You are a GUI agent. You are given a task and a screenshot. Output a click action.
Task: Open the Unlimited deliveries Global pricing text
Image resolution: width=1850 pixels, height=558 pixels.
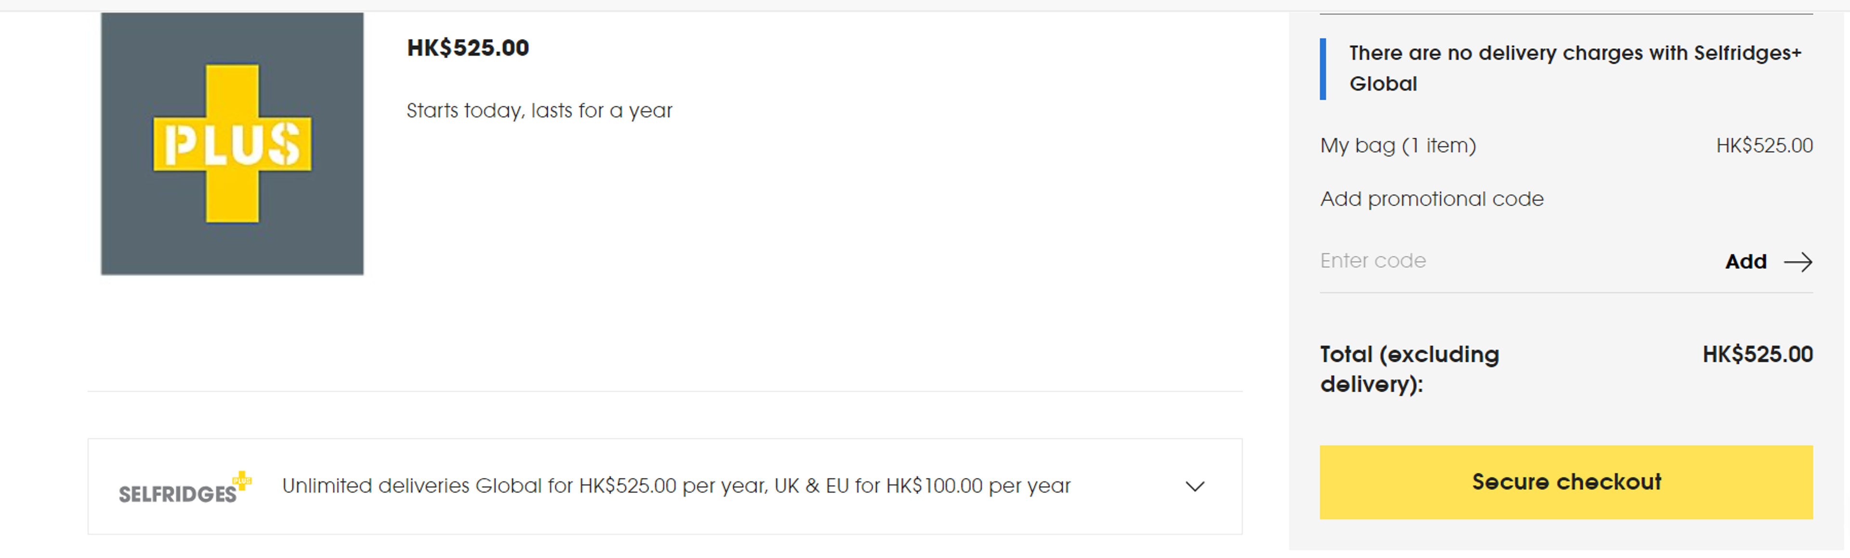coord(676,486)
